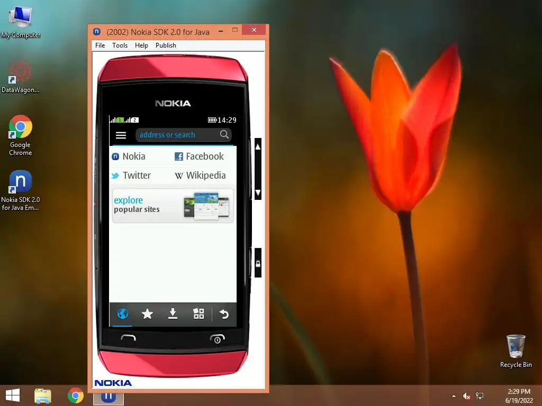Select the Nokia SDK 2.0 desktop shortcut
The height and width of the screenshot is (406, 542).
coord(21,190)
